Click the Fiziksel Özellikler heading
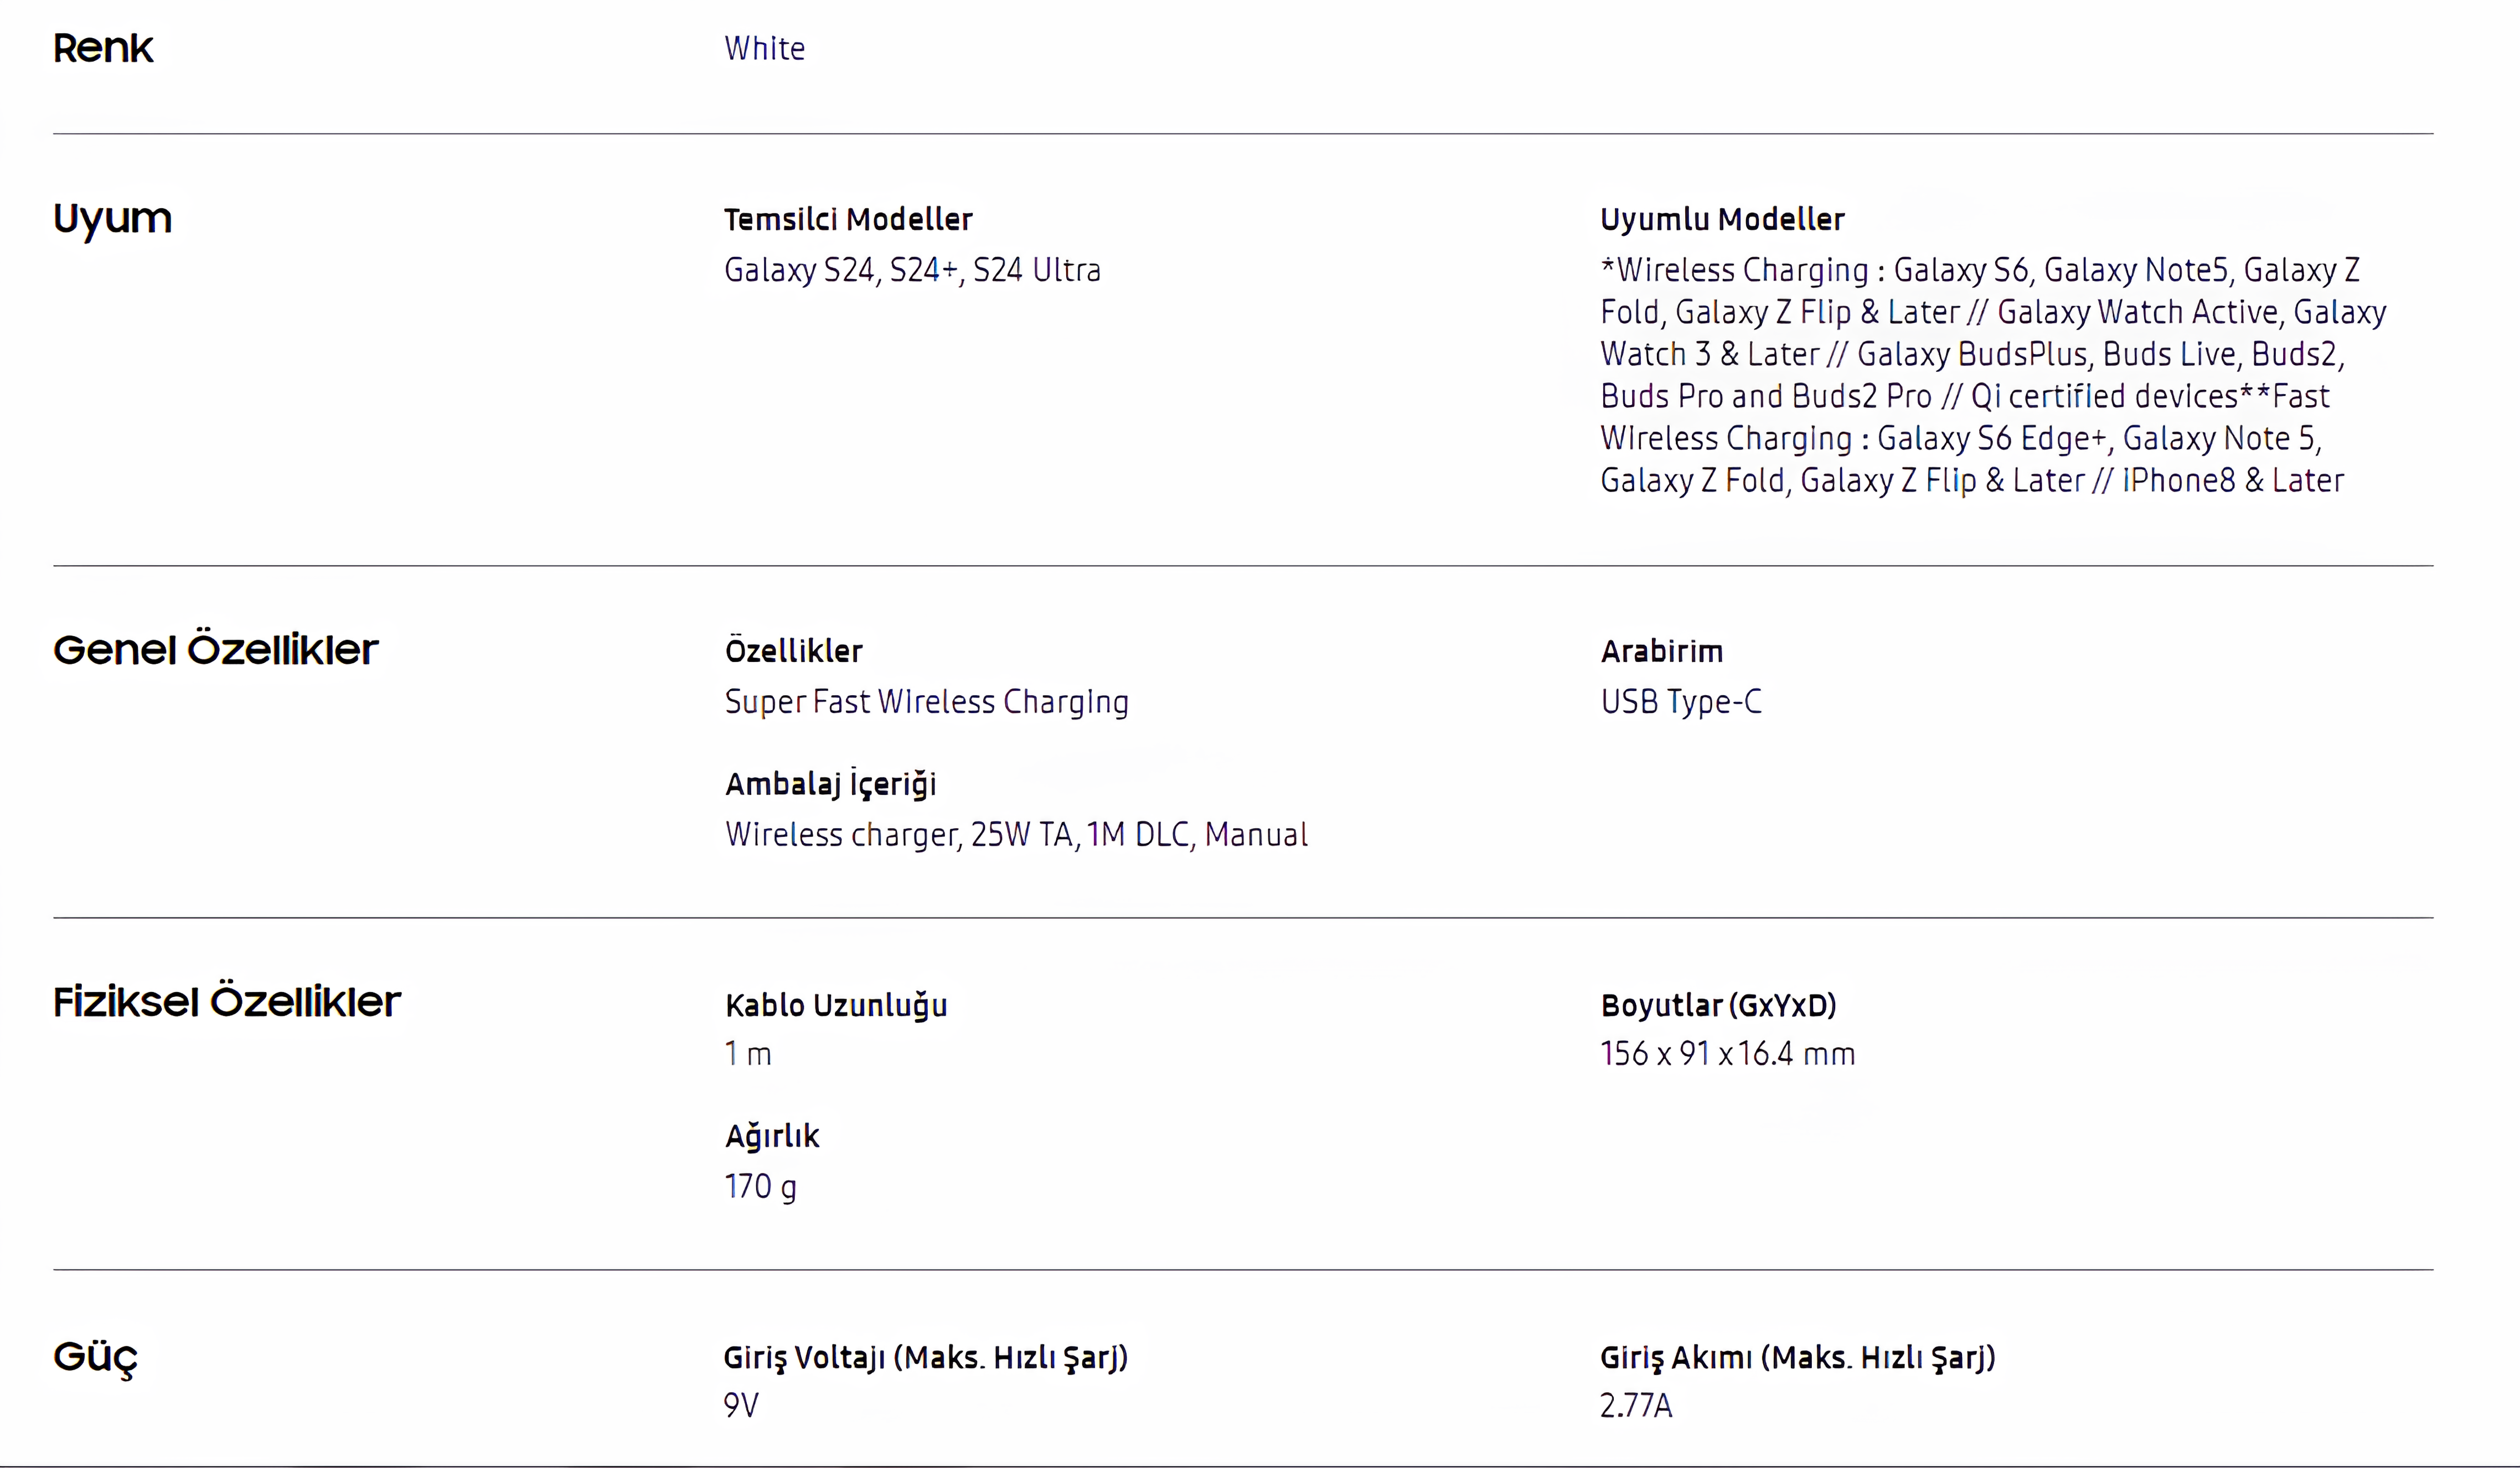This screenshot has height=1468, width=2520. pyautogui.click(x=226, y=1001)
